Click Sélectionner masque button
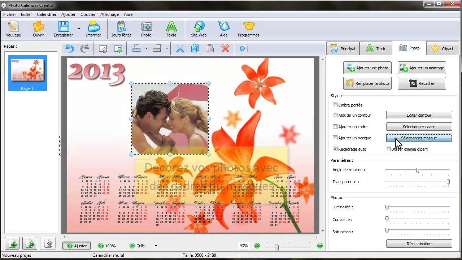 pyautogui.click(x=419, y=138)
